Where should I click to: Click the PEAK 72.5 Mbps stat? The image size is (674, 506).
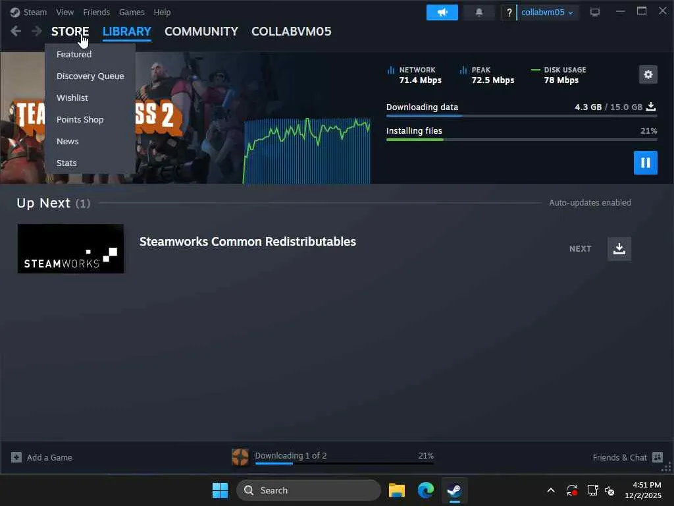click(x=486, y=75)
